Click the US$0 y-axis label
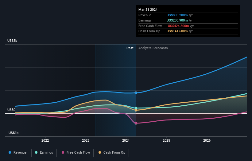 coord(11,110)
